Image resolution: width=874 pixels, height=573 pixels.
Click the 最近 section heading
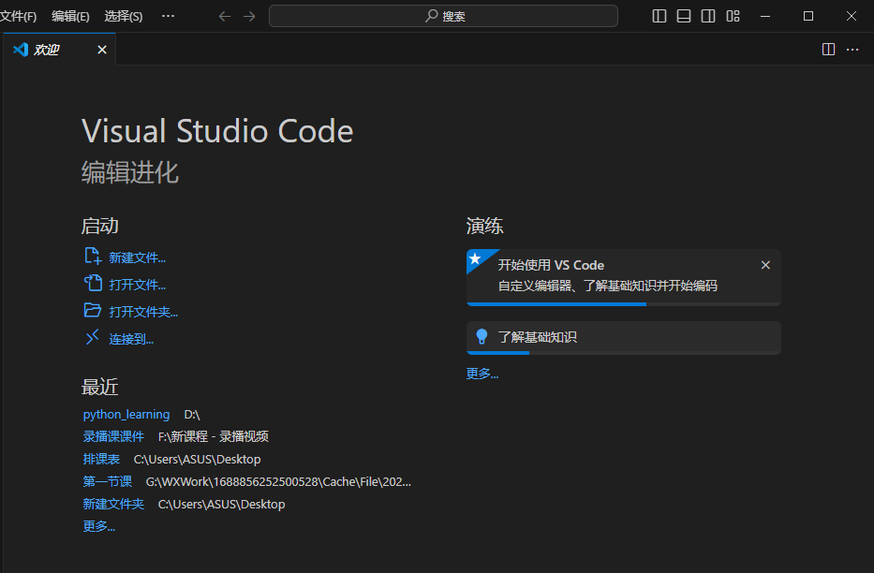pyautogui.click(x=100, y=387)
